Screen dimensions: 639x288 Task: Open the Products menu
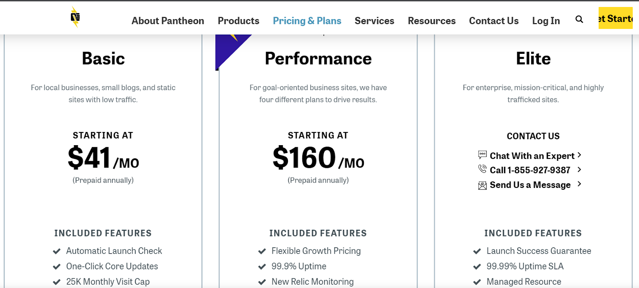[238, 21]
